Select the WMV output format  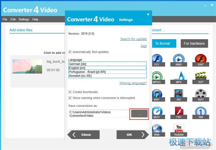point(179,60)
